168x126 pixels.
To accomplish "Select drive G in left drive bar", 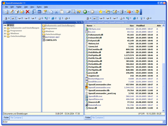I will [x=41, y=18].
